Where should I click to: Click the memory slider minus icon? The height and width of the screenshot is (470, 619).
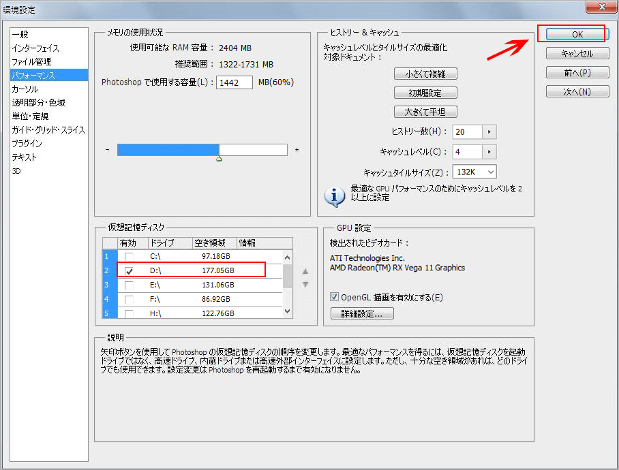(x=107, y=150)
